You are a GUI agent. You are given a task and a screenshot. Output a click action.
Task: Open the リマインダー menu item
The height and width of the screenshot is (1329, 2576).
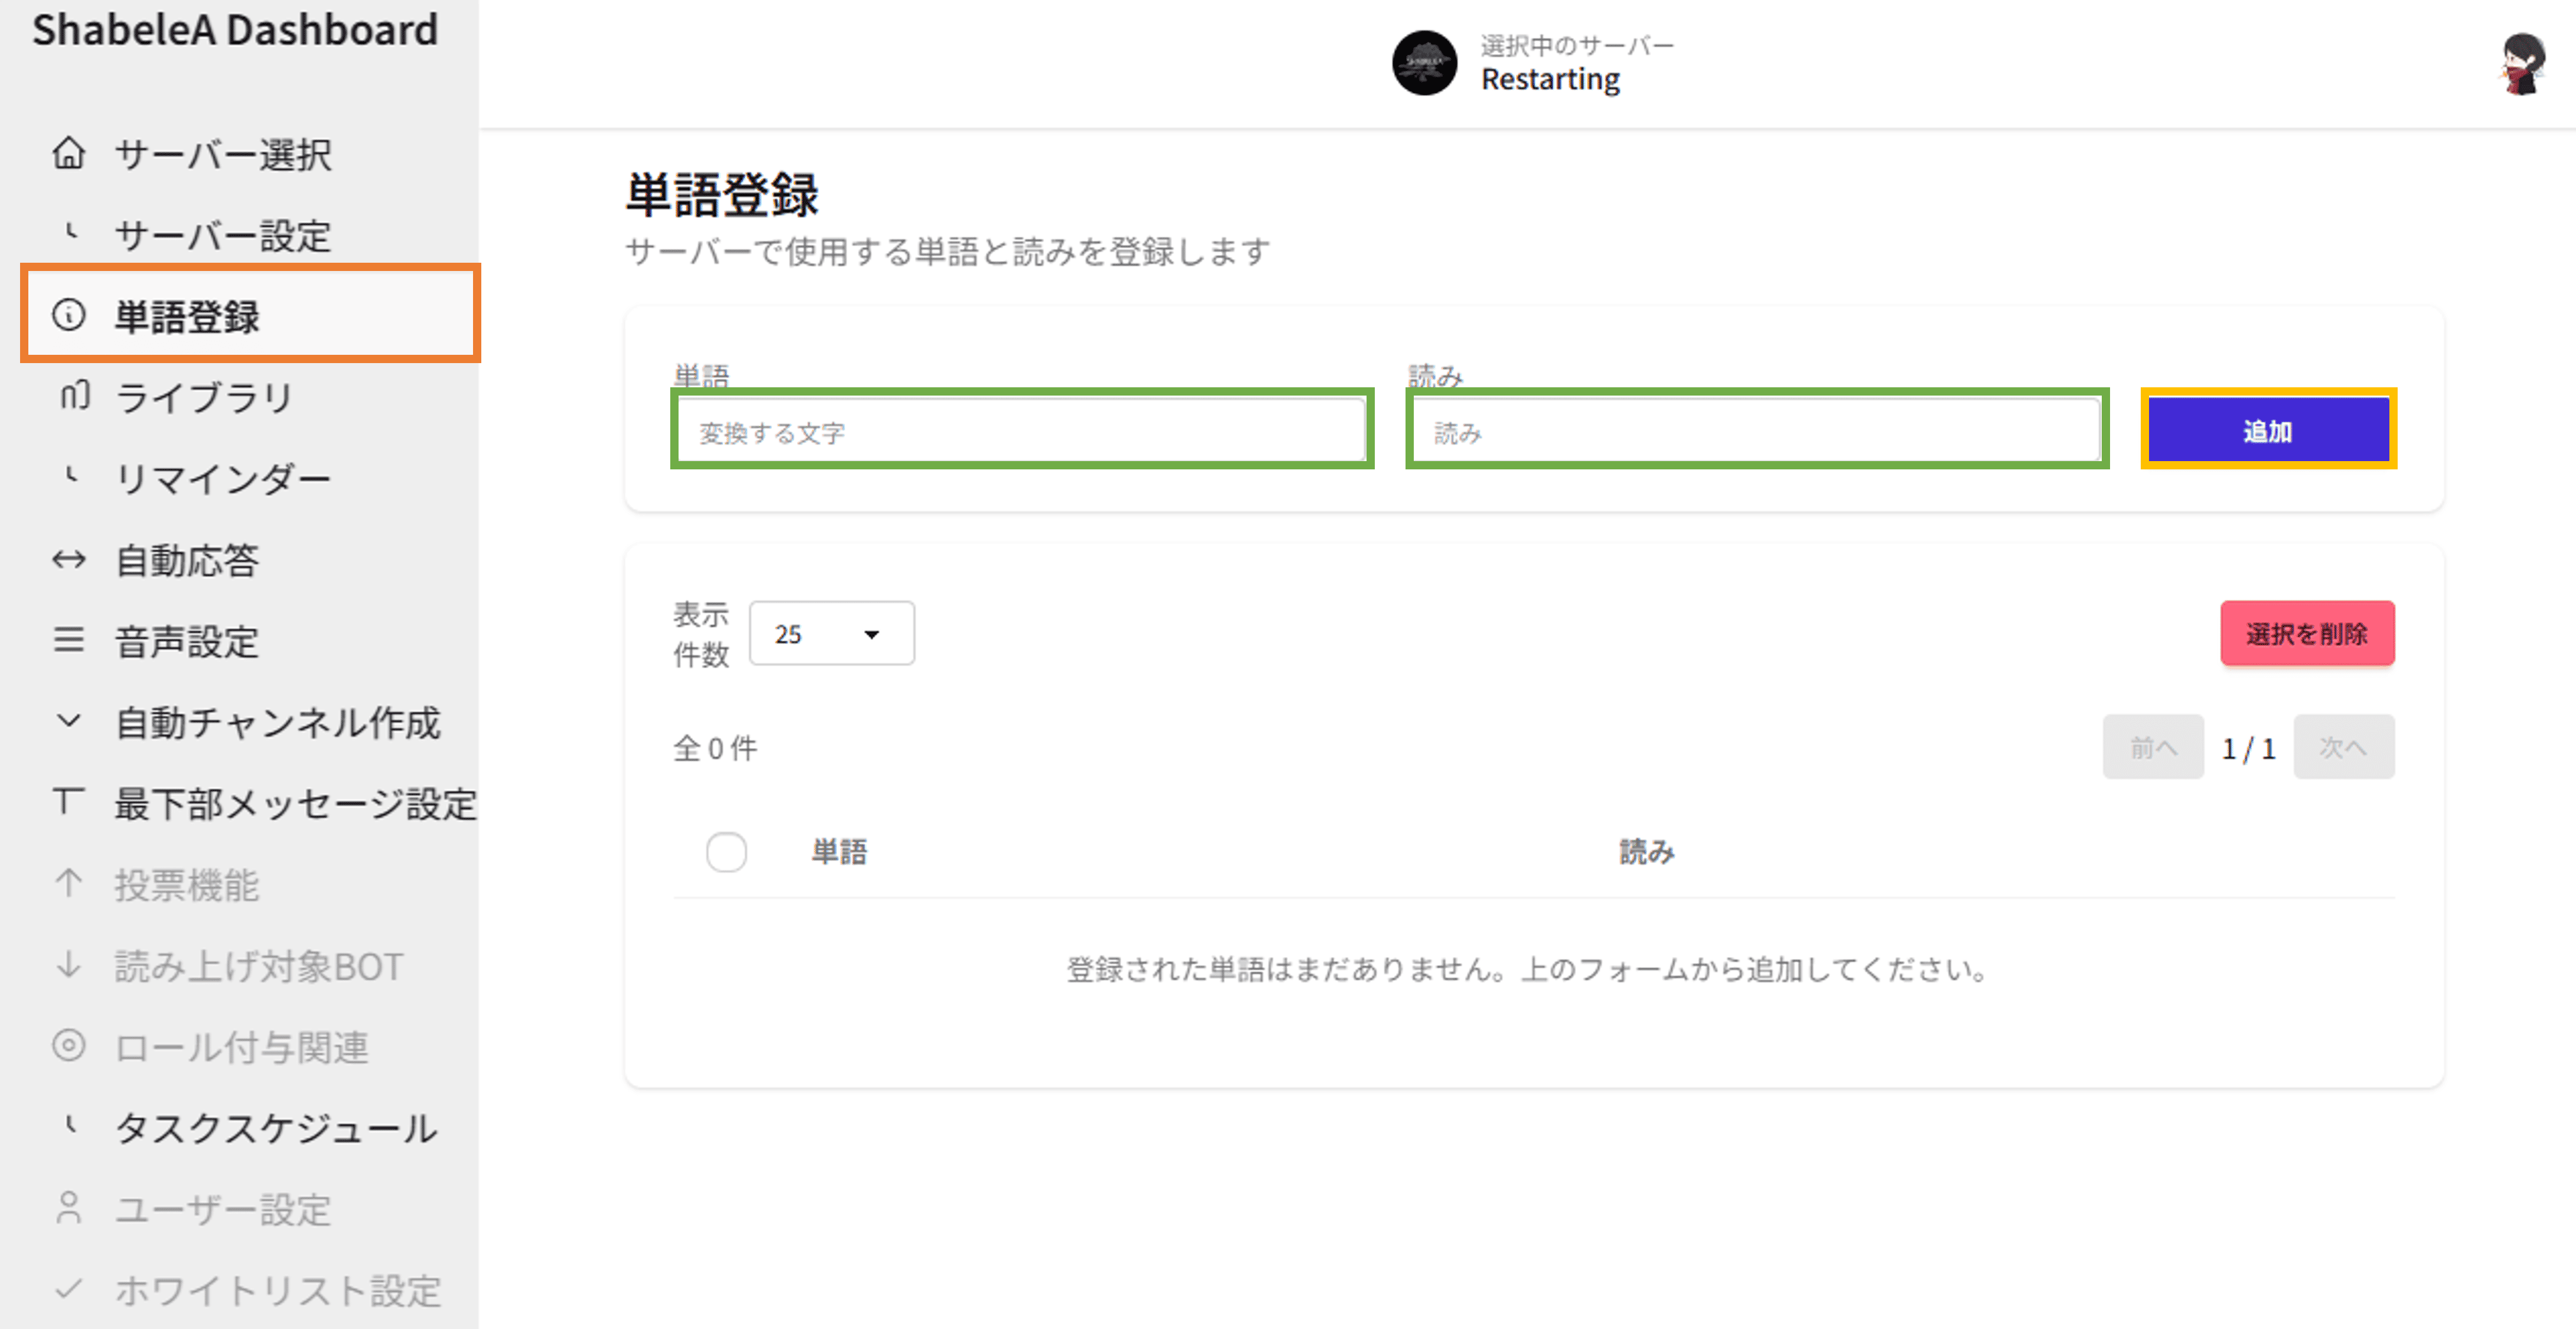222,479
